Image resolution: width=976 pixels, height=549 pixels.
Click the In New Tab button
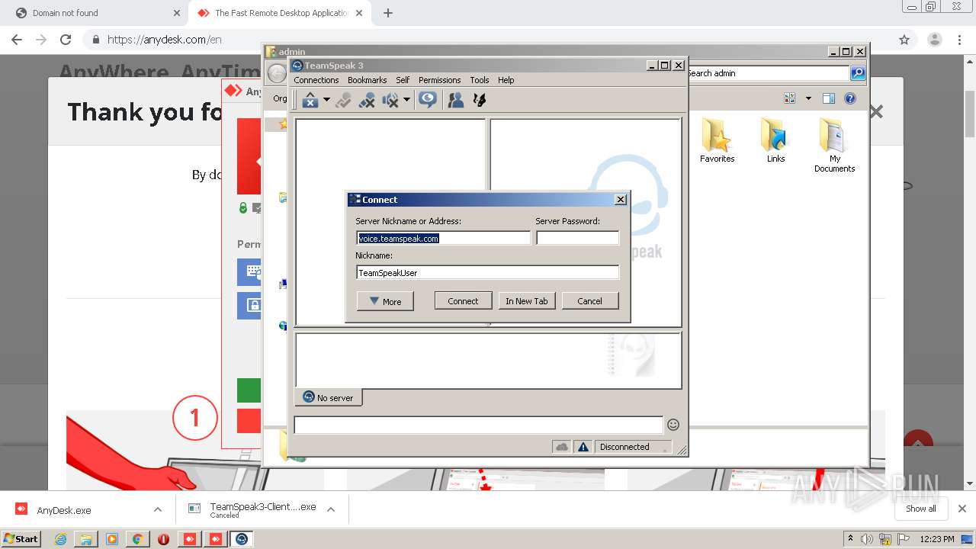[527, 301]
